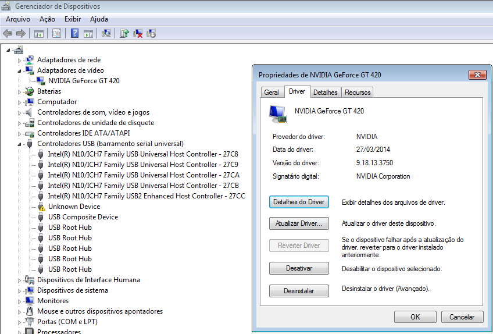Viewport: 493px width, 334px height.
Task: Switch to the Geral tab
Action: tap(271, 93)
